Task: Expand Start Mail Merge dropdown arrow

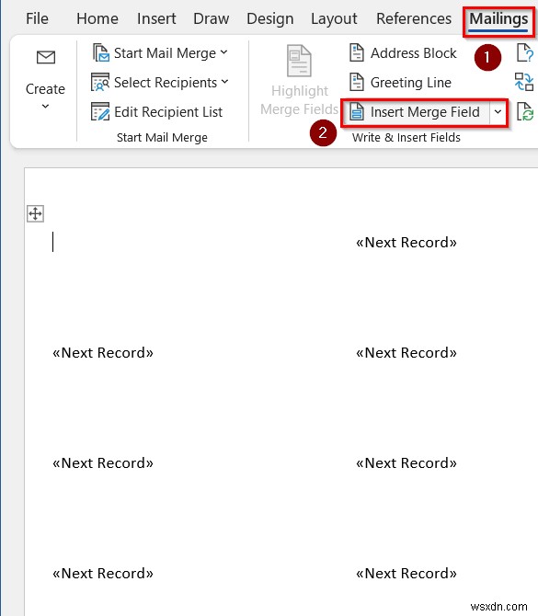Action: 224,51
